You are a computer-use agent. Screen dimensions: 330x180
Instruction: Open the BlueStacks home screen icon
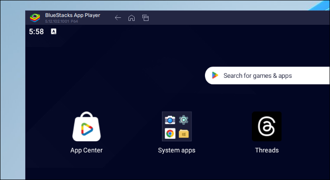(132, 18)
